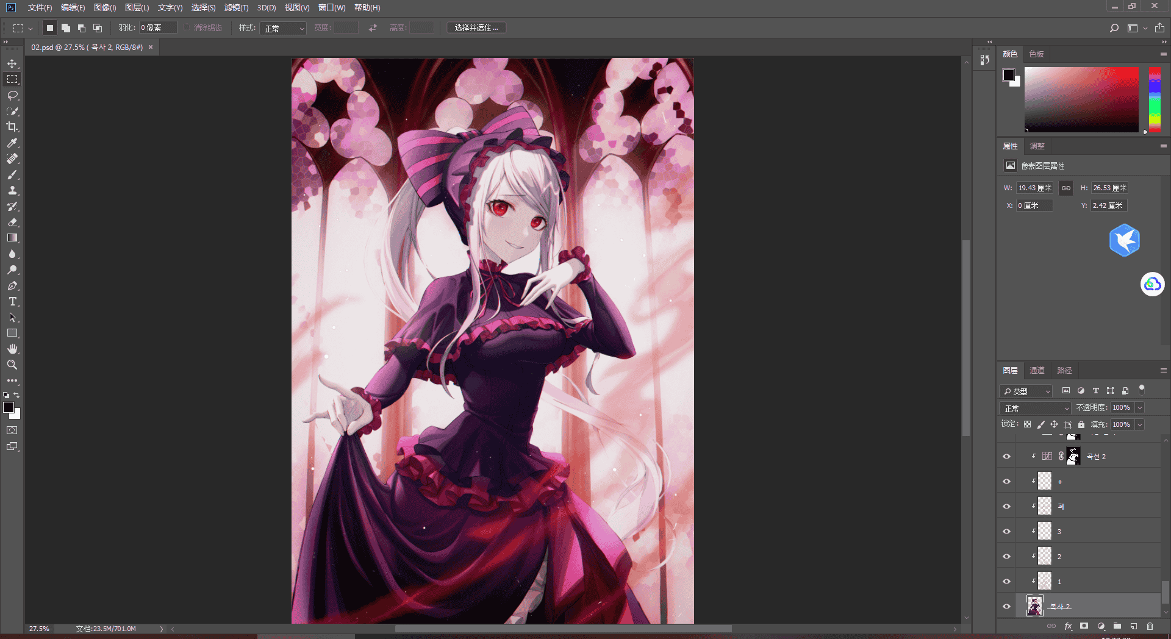Select the Brush tool
This screenshot has width=1171, height=639.
tap(12, 175)
